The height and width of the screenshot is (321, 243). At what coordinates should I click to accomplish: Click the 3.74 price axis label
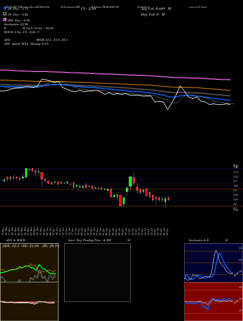236,172
